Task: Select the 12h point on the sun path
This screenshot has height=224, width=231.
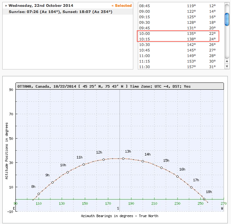Action: point(104,160)
